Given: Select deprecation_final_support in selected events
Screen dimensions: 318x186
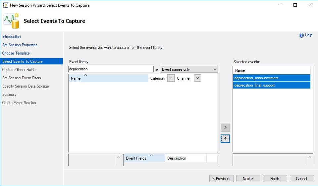Looking at the screenshot, I should coord(272,85).
